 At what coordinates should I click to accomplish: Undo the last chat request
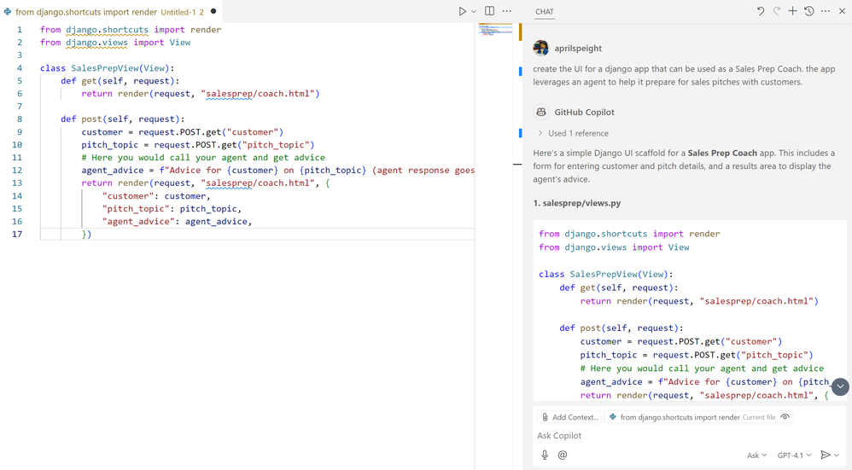click(x=760, y=12)
